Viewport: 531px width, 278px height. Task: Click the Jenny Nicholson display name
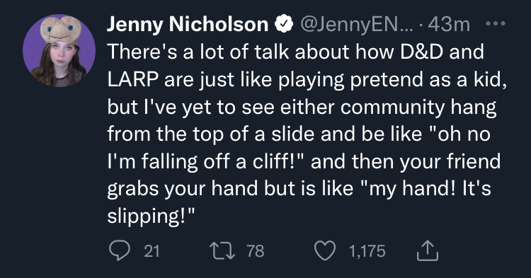pos(188,24)
